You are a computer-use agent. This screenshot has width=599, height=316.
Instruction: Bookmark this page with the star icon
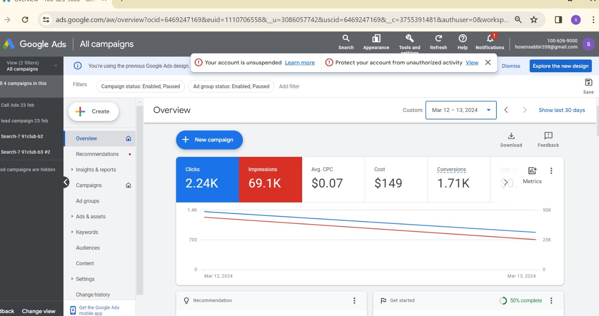point(534,19)
